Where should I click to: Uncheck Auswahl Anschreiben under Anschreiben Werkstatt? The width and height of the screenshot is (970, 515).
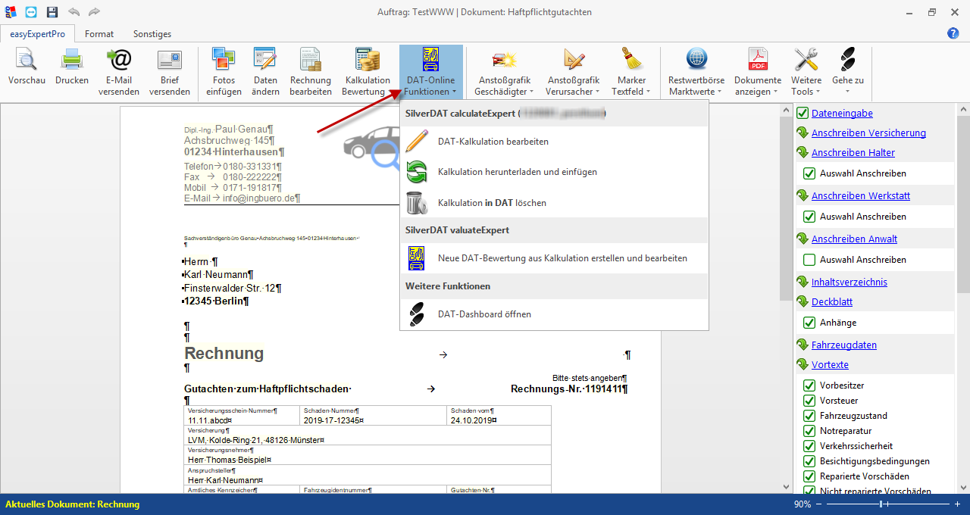tap(809, 217)
